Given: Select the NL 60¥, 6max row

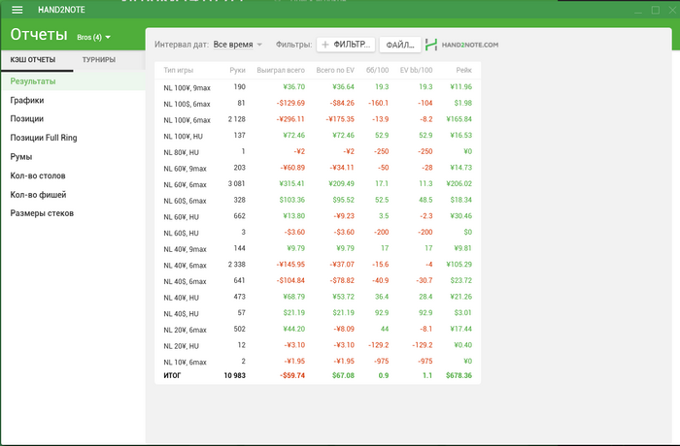Looking at the screenshot, I should click(x=318, y=184).
